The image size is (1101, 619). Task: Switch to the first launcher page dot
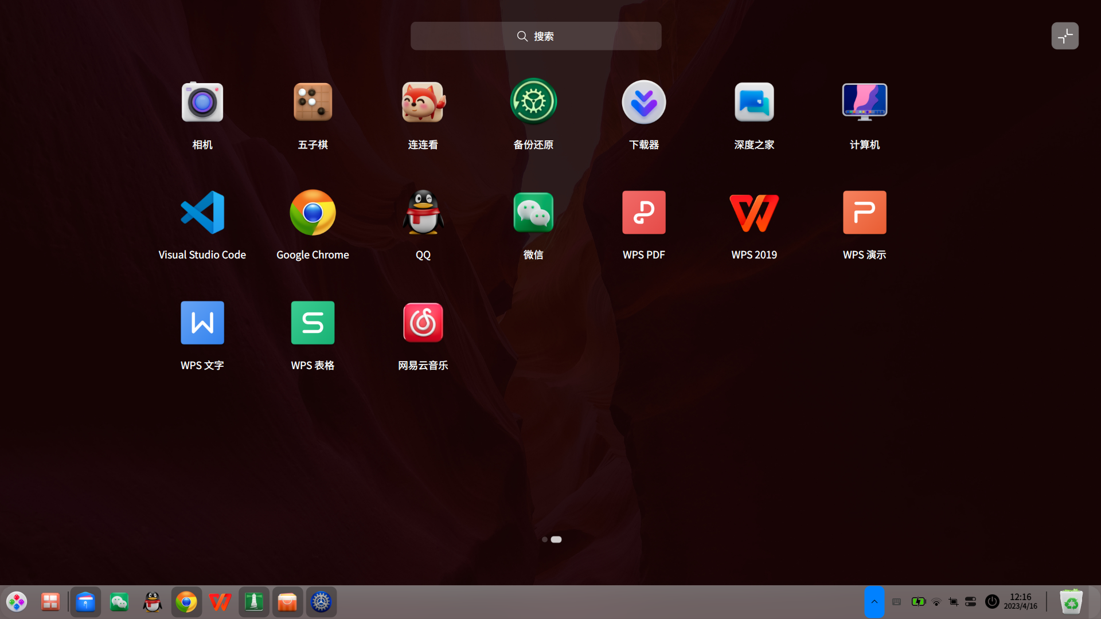tap(544, 539)
